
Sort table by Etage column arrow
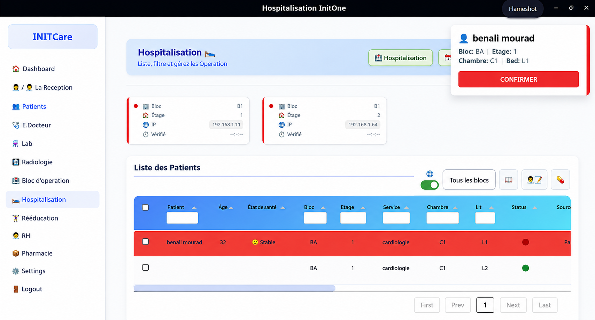click(363, 208)
